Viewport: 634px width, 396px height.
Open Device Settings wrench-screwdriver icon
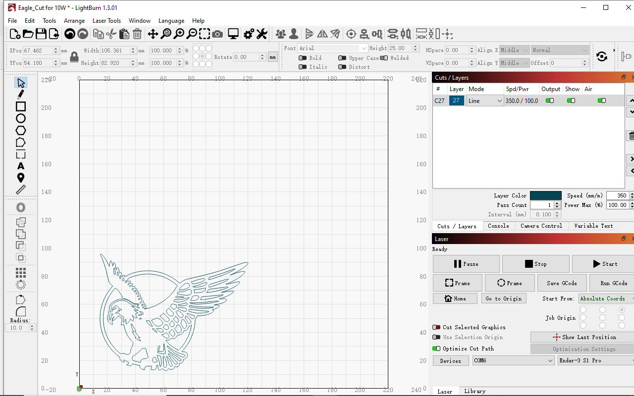262,34
